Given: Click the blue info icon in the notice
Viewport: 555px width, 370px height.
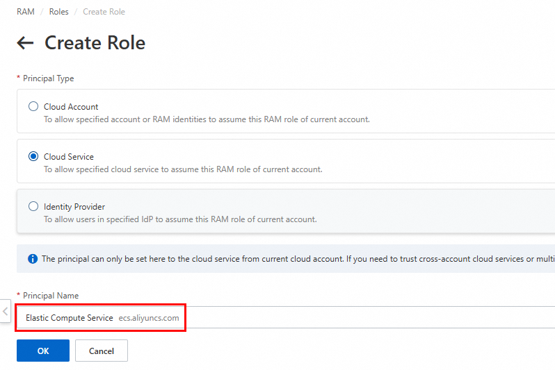Looking at the screenshot, I should tap(33, 259).
